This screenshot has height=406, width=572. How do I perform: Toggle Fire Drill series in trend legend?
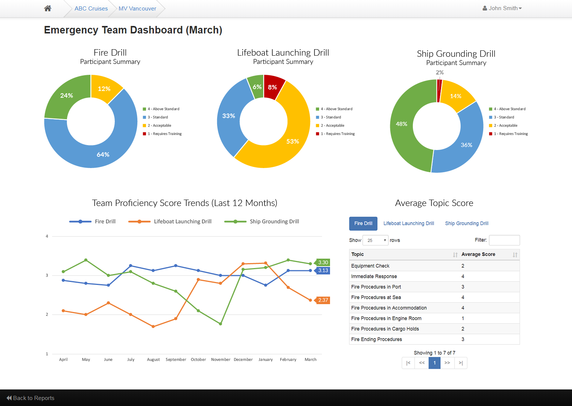pos(93,221)
